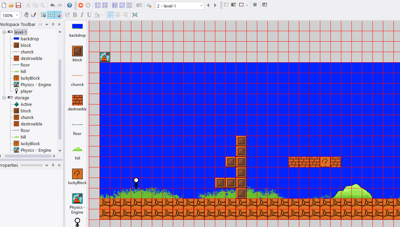Select hill in the object list
The height and width of the screenshot is (227, 400).
click(77, 153)
